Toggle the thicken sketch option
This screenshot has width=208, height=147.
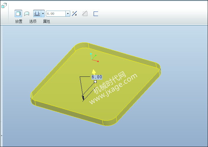[96, 14]
